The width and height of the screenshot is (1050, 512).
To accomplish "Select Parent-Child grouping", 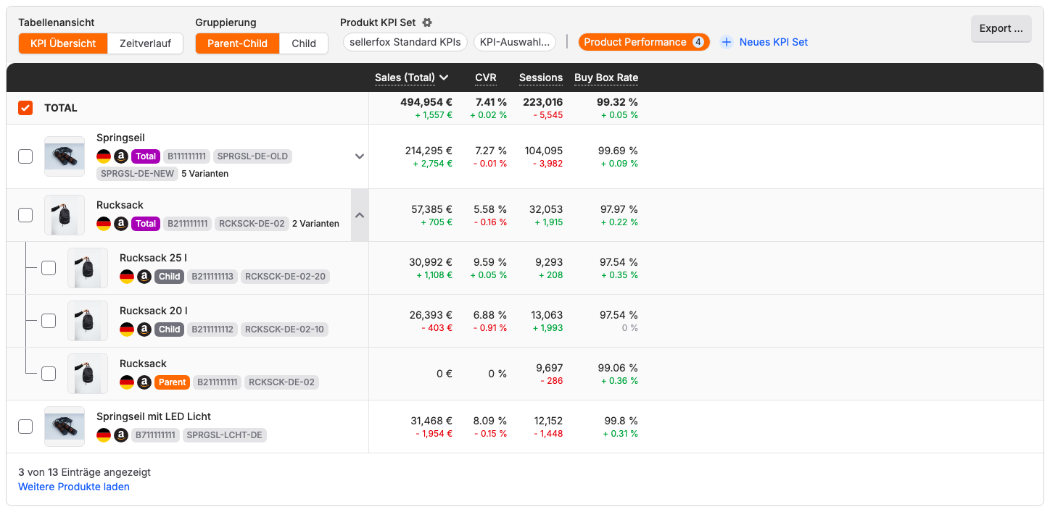I will click(238, 43).
